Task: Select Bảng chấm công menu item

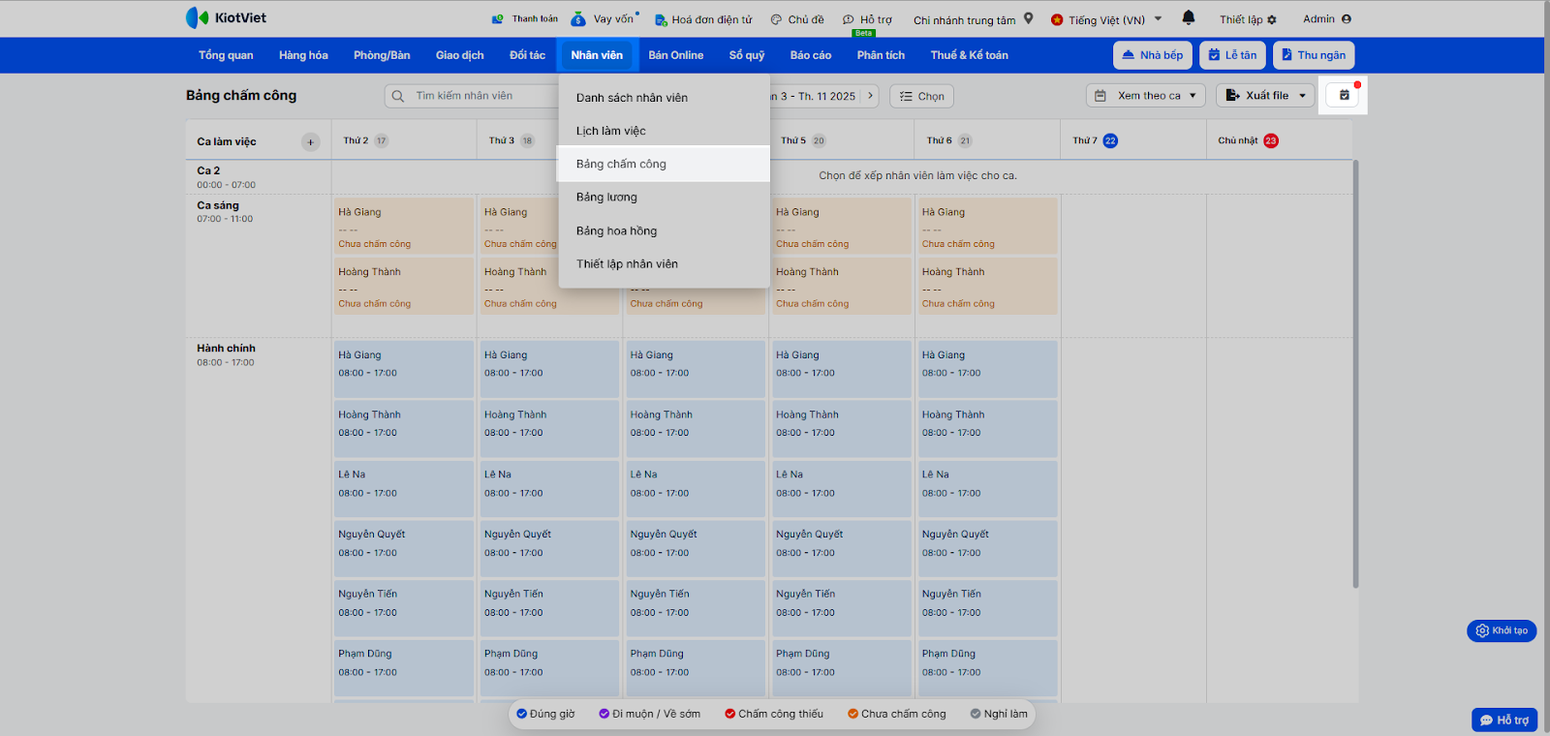Action: click(x=665, y=164)
